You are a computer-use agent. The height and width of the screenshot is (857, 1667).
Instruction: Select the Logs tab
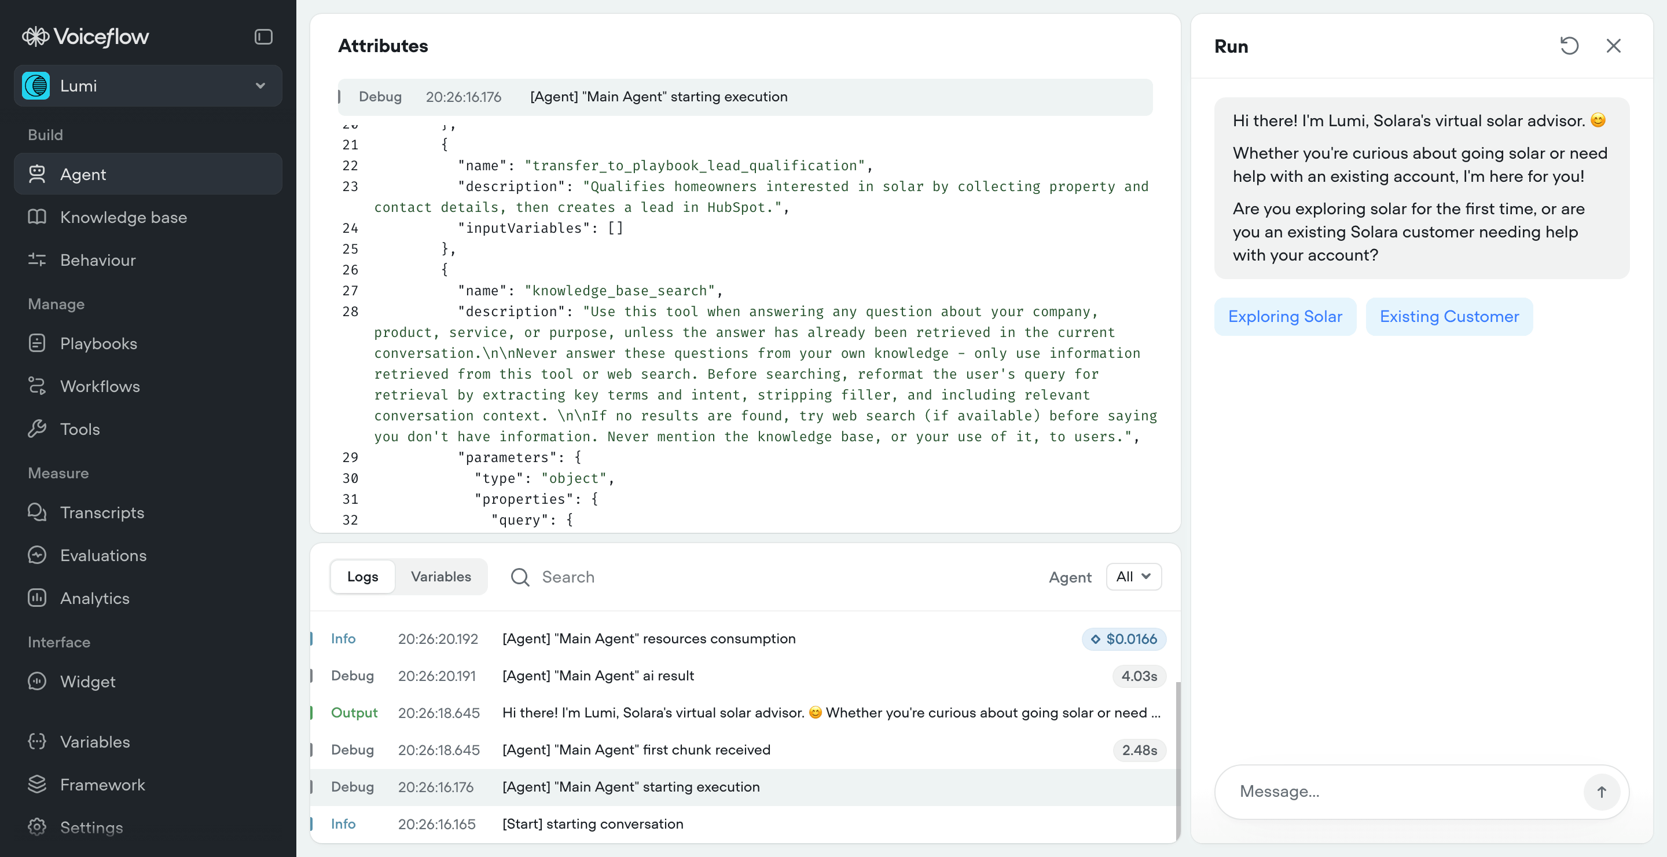[x=362, y=577]
